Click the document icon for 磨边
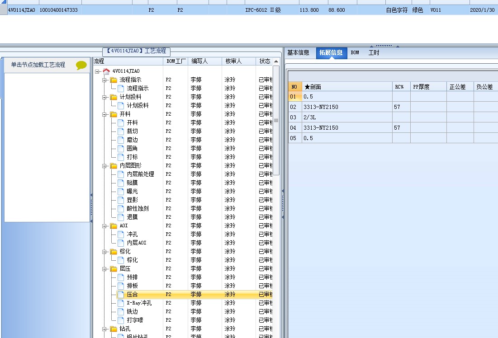The width and height of the screenshot is (498, 338). [121, 140]
